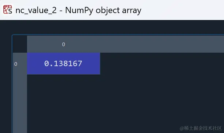
Task: Click the blank top-left corner cell of table
Action: (x=20, y=44)
